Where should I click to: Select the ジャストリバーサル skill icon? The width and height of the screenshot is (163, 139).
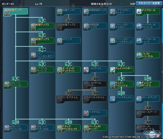pyautogui.click(x=139, y=55)
